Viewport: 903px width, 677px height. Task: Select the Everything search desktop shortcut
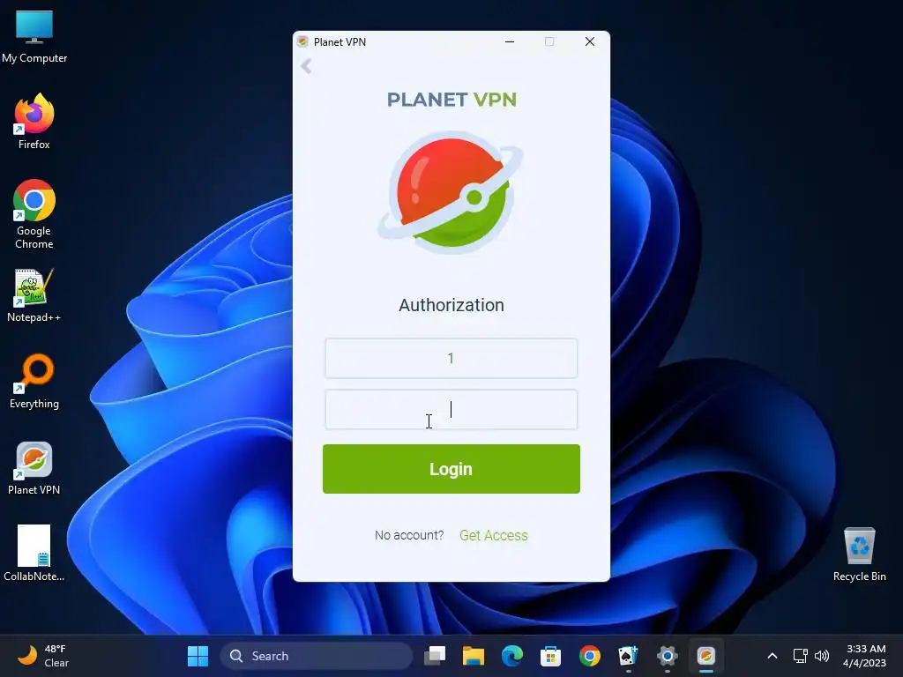34,382
